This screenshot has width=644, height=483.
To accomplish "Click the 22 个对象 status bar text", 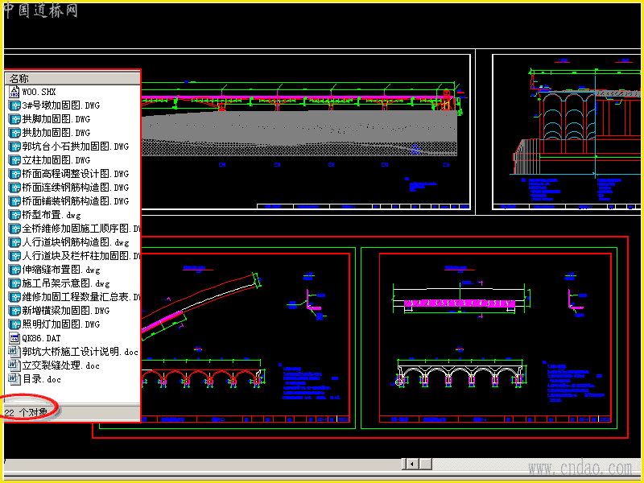I will [26, 412].
